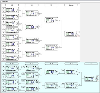
Task: Click match number box 9
Action: click(37, 13)
